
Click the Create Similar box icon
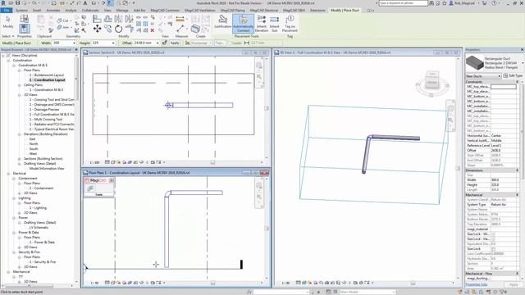195,29
